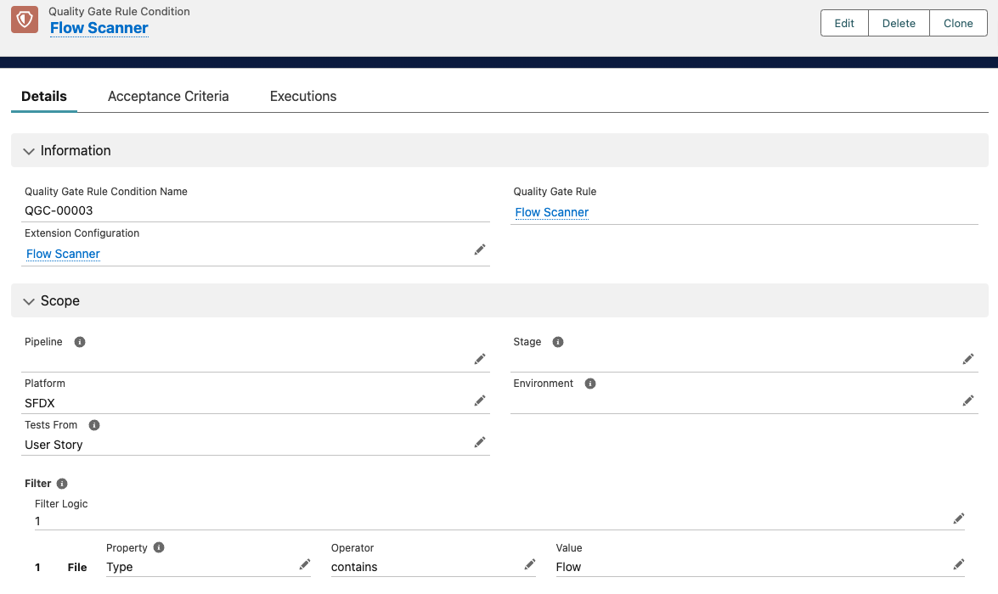
Task: Collapse the Information section
Action: pyautogui.click(x=30, y=151)
